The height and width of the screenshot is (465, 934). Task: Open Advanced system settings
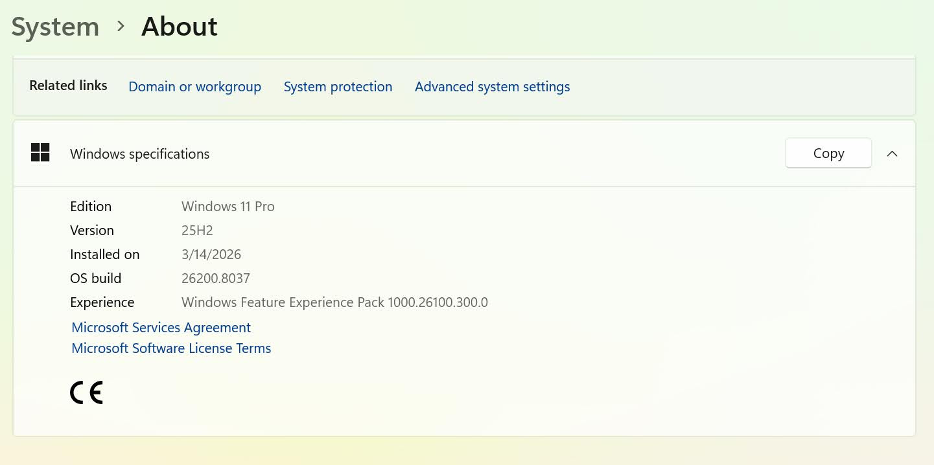[x=492, y=87]
